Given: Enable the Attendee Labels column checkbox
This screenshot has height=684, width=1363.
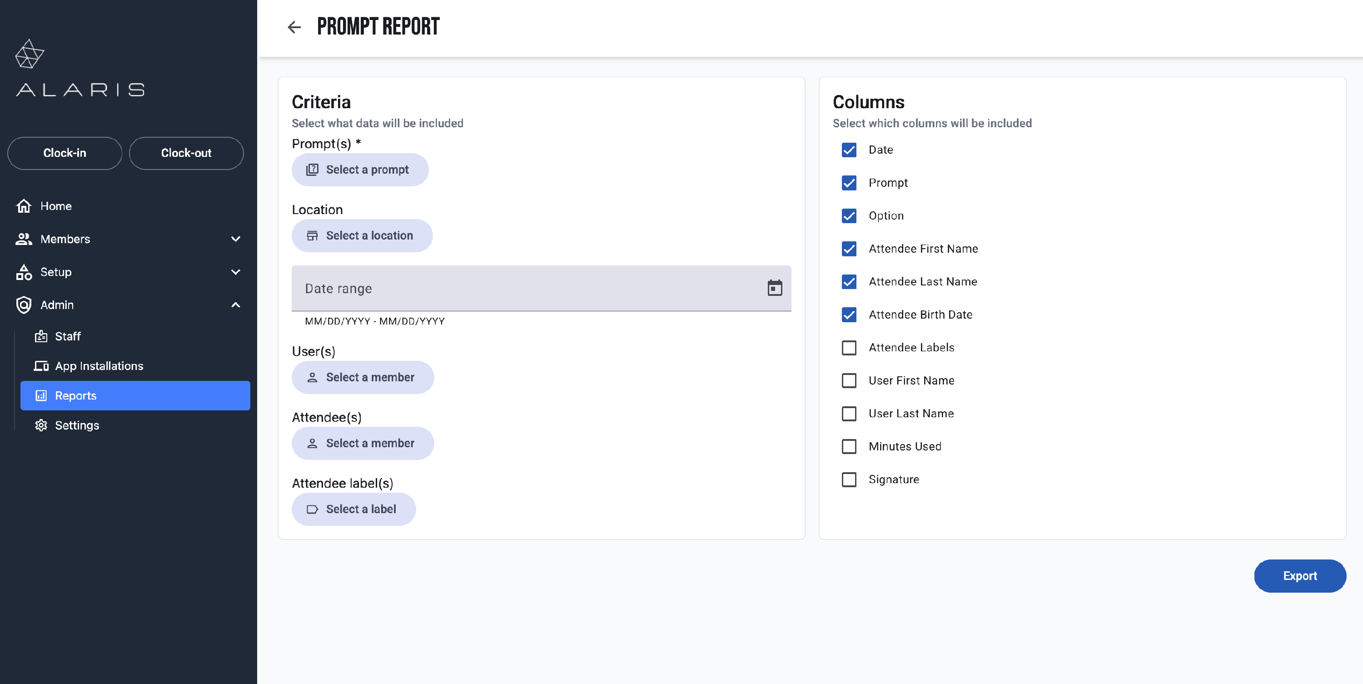Looking at the screenshot, I should tap(849, 347).
